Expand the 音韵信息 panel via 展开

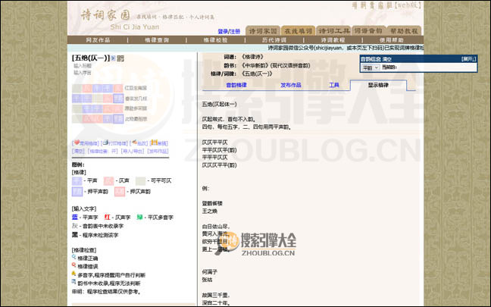click(468, 58)
